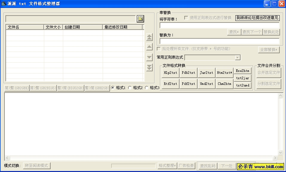Click inside the large text editing area

141,124
